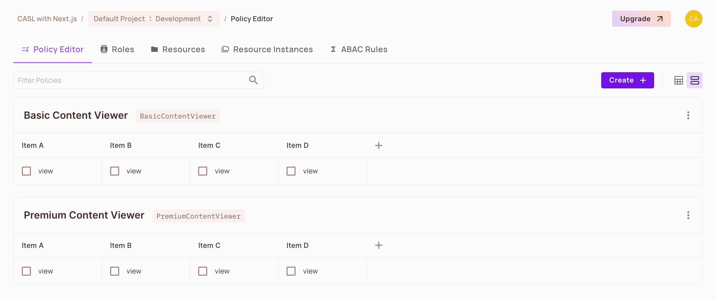Click the yellow CA avatar circle
The width and height of the screenshot is (716, 300).
pyautogui.click(x=694, y=19)
